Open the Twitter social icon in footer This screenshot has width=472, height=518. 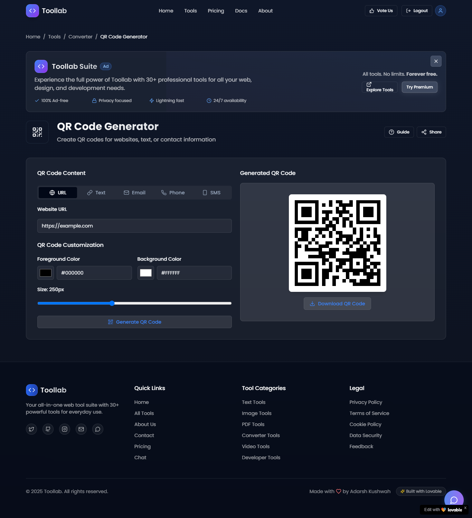coord(31,429)
